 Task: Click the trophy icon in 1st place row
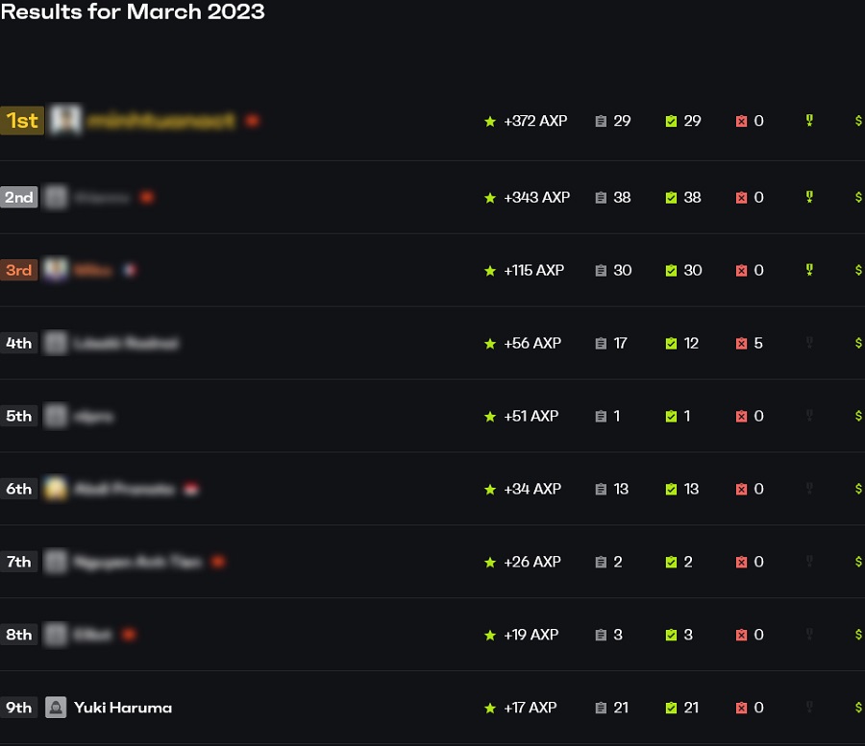809,121
